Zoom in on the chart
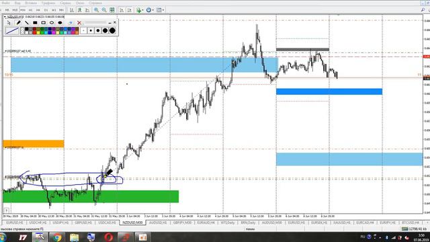 pos(97,10)
